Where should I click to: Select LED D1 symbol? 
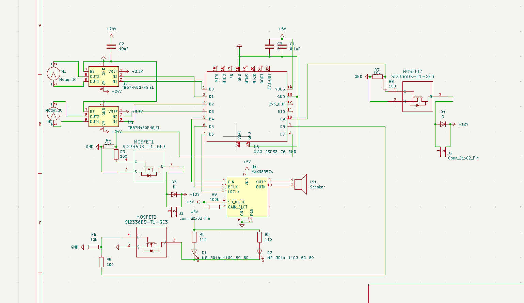point(194,253)
